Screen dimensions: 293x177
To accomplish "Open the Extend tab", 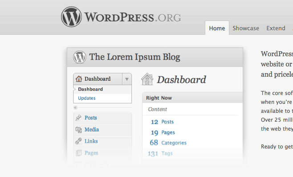I will 276,28.
